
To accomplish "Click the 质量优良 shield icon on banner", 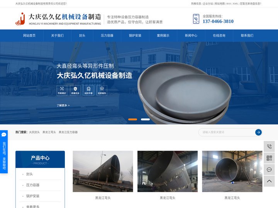I will [75, 90].
